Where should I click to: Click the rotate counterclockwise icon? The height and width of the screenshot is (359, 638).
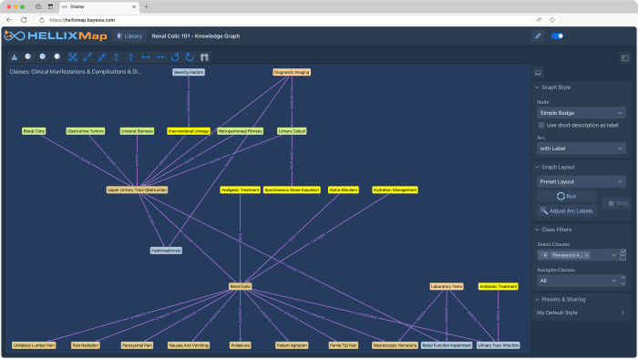pyautogui.click(x=175, y=56)
